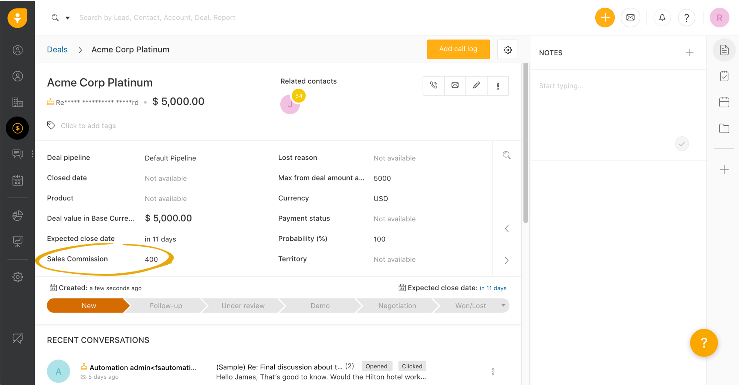This screenshot has height=385, width=739.
Task: Open Notes document icon in right rail
Action: click(x=724, y=50)
